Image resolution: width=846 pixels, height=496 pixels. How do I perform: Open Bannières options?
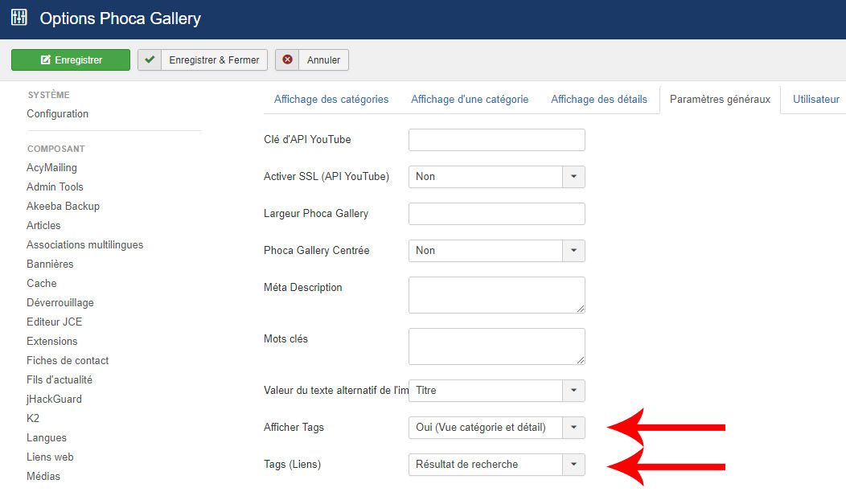click(x=50, y=264)
